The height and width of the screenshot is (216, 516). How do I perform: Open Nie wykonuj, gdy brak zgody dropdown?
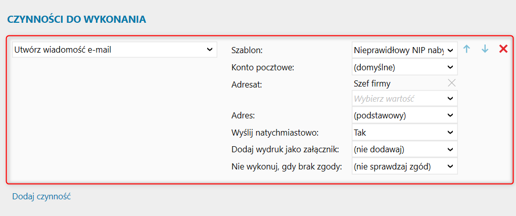[404, 165]
